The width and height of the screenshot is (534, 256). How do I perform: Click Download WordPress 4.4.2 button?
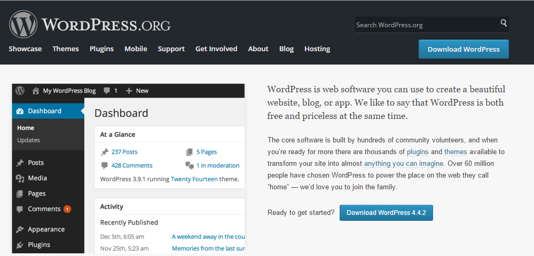point(386,213)
